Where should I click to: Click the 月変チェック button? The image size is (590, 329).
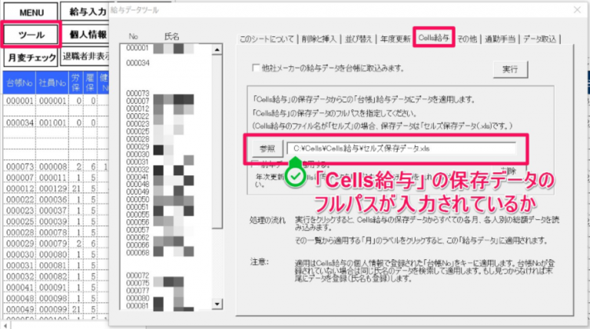point(31,58)
